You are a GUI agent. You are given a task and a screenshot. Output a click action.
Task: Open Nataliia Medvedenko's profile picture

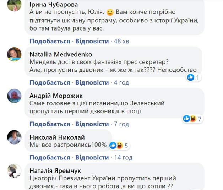pos(15,54)
